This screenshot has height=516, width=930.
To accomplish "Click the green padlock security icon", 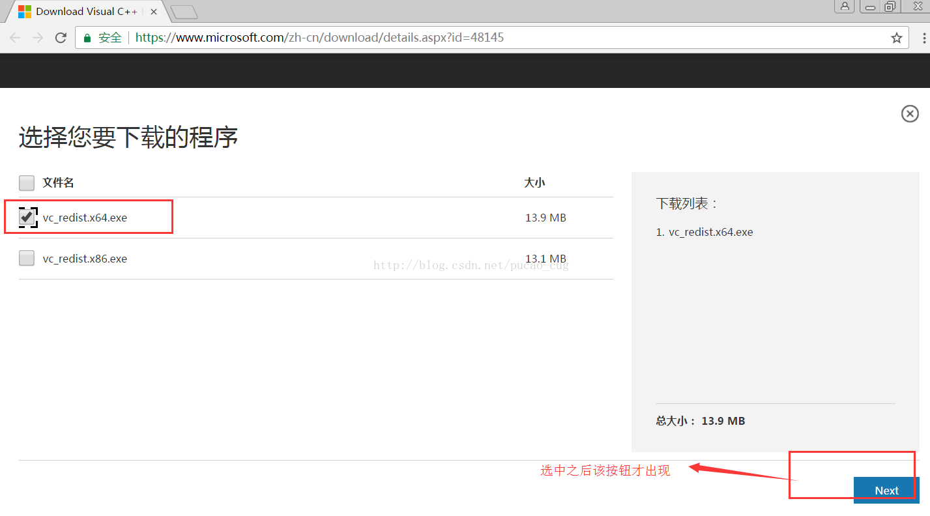I will click(x=87, y=38).
